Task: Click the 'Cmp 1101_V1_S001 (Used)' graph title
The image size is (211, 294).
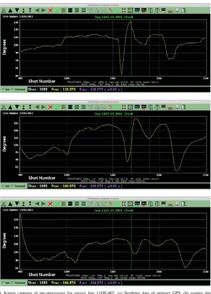Action: [x=114, y=17]
